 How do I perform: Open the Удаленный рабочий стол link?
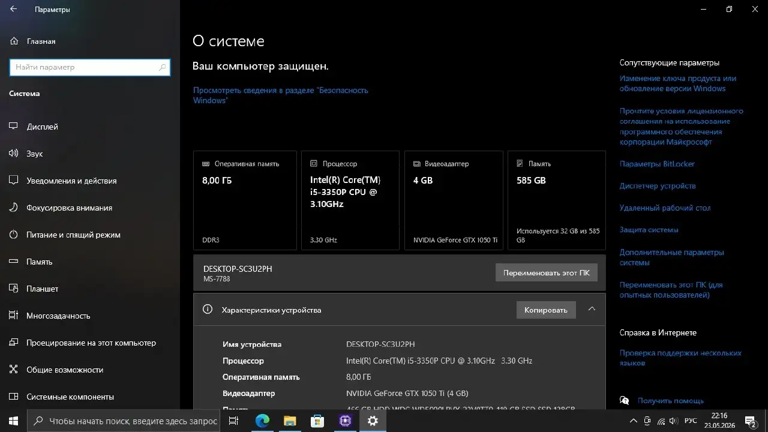pyautogui.click(x=665, y=208)
